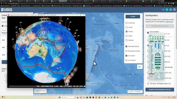Adjust the Pick vertical slider in Earthquake 3D panel
Image resolution: width=177 pixels, height=99 pixels.
[163, 62]
